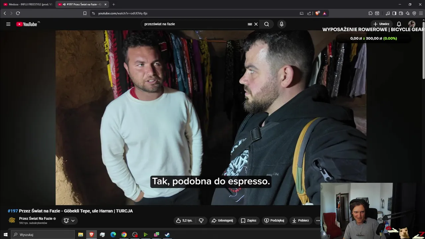Start voice search with the microphone
Image resolution: width=425 pixels, height=239 pixels.
coord(282,24)
